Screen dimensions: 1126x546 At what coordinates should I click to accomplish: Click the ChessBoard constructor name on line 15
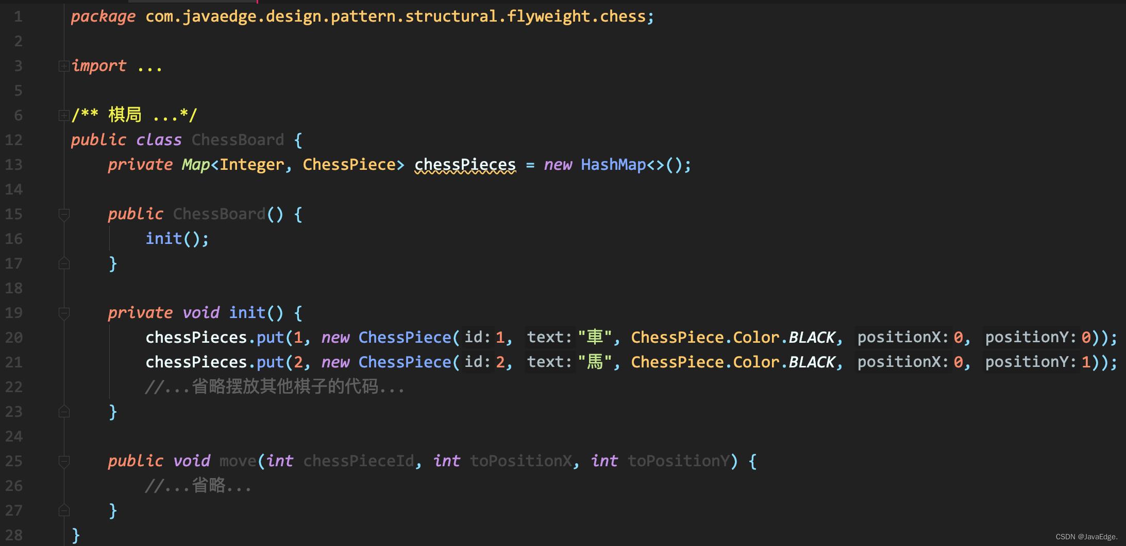pos(219,214)
